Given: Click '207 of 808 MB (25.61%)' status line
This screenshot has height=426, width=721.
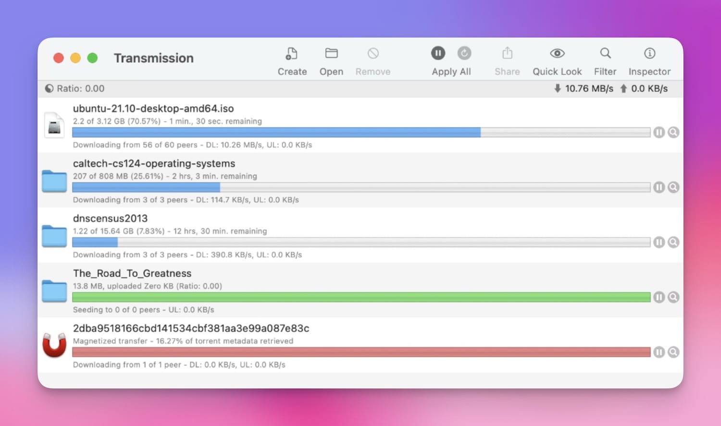Looking at the screenshot, I should click(x=165, y=176).
